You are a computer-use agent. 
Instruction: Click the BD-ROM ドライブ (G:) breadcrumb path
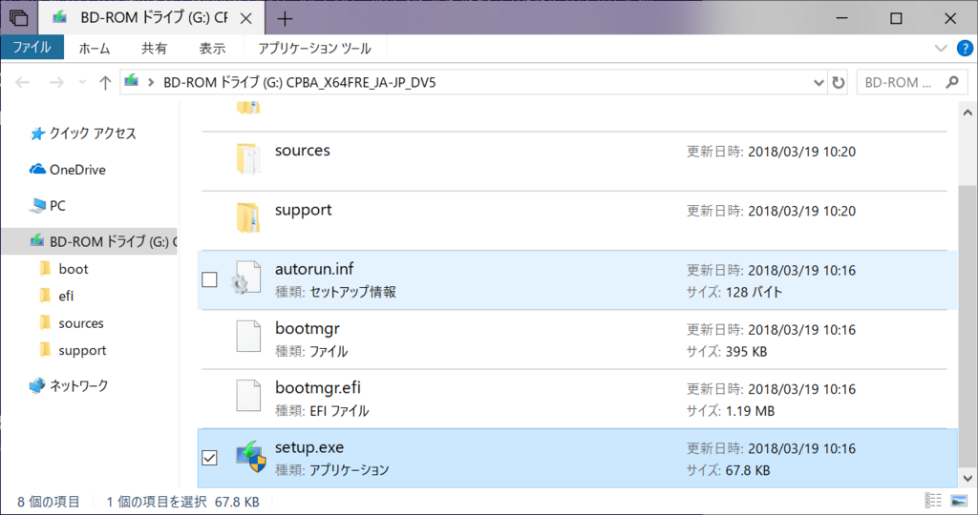point(299,82)
